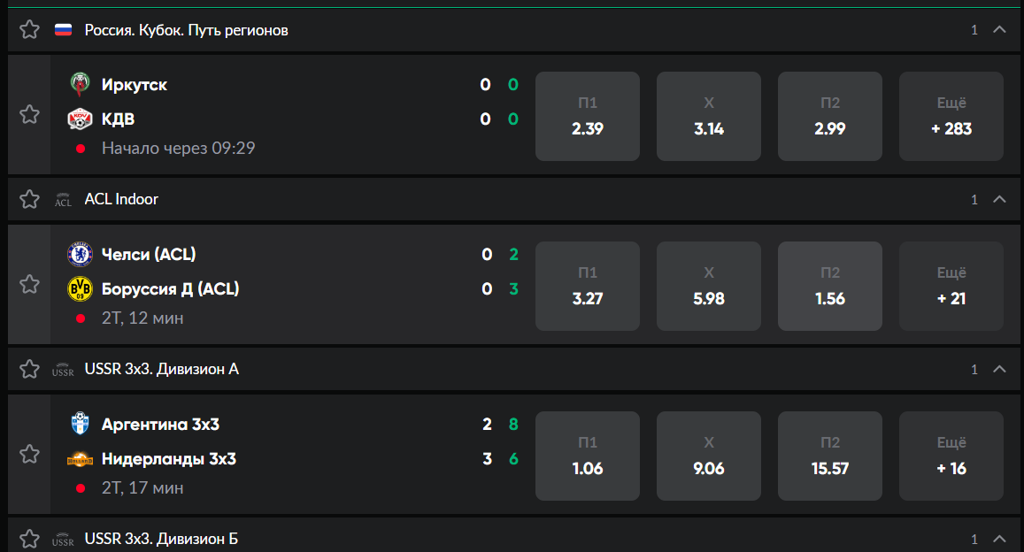The image size is (1024, 552).
Task: Open the Нидерланды 3x3 match page
Action: [x=168, y=459]
